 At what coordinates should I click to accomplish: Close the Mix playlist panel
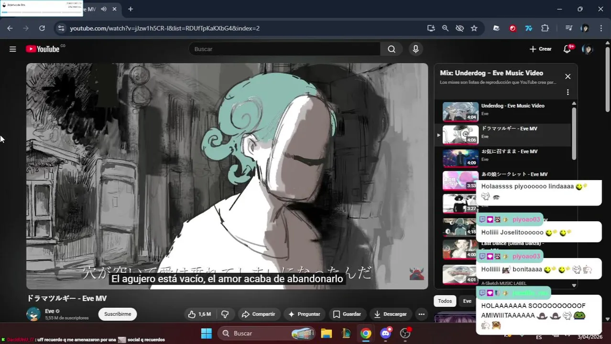coord(567,76)
